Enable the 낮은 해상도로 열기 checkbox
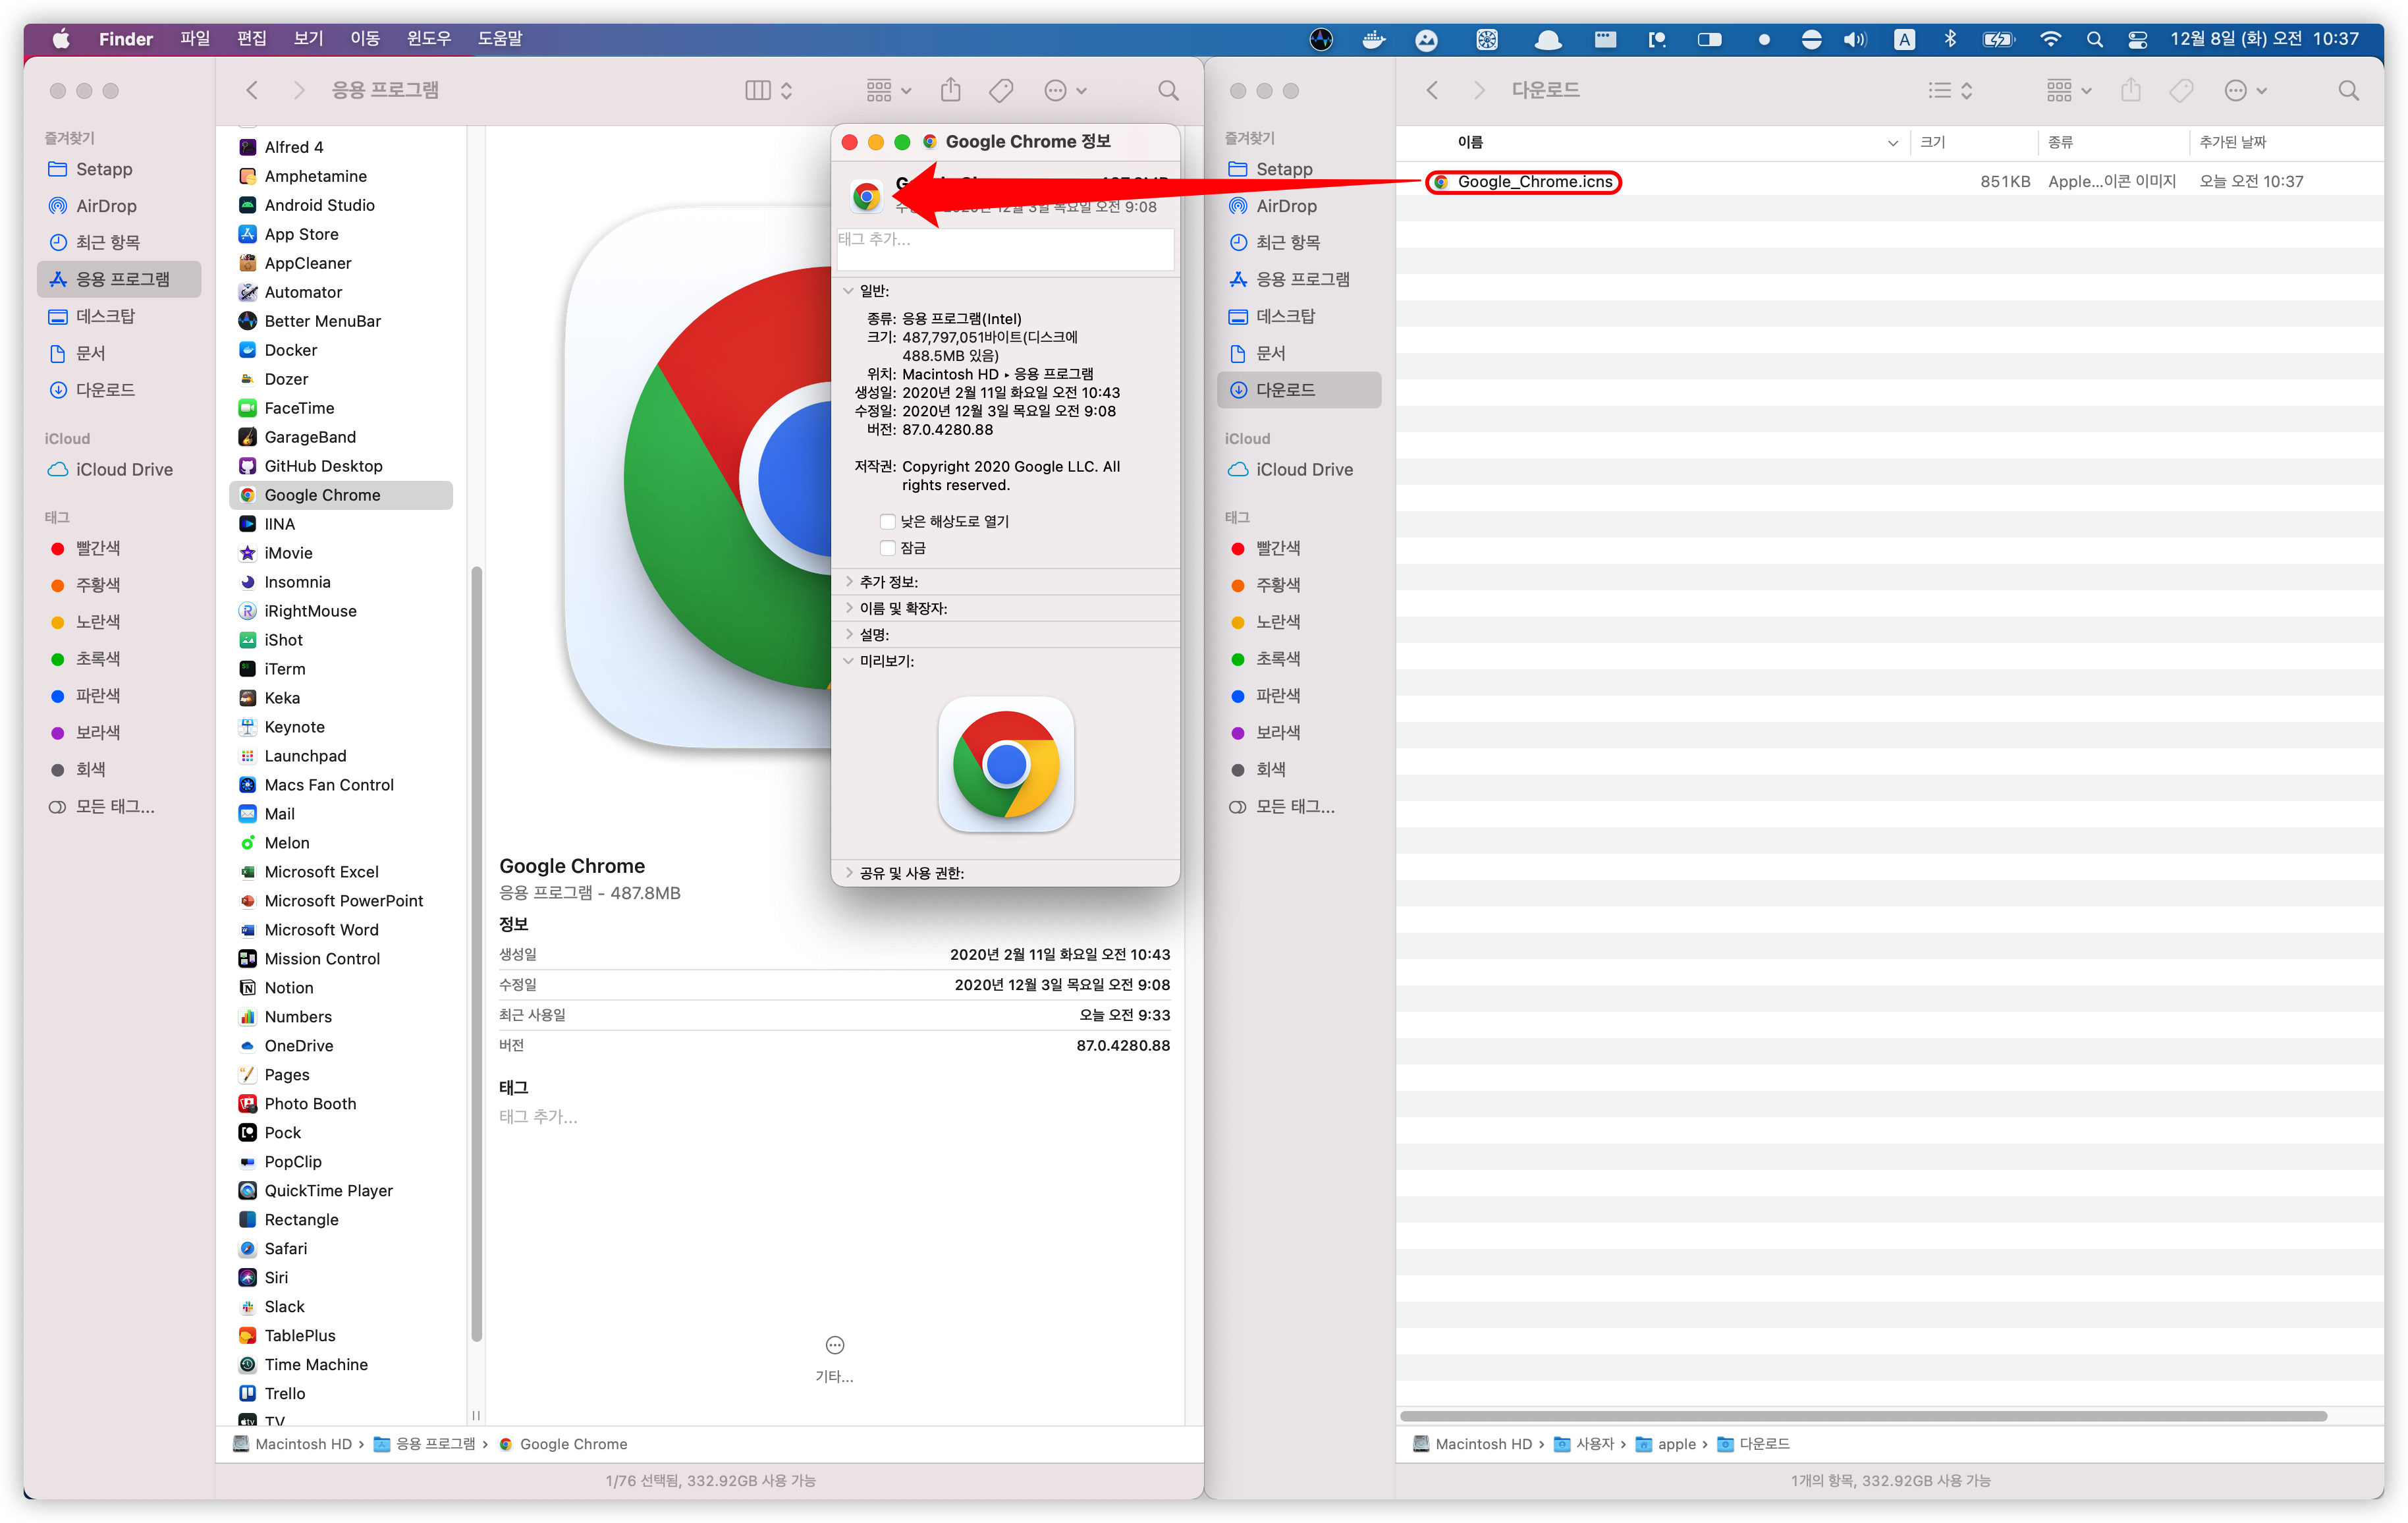 tap(887, 521)
